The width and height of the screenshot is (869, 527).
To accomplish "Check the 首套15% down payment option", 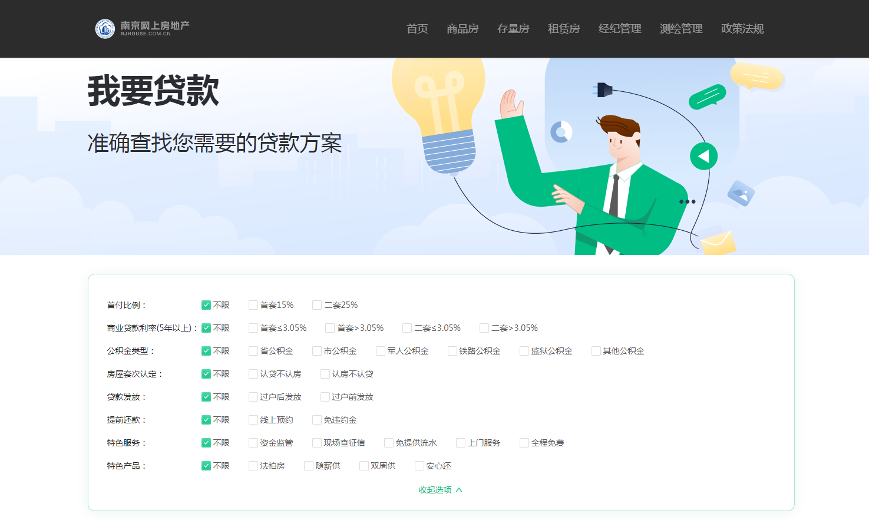I will point(253,305).
